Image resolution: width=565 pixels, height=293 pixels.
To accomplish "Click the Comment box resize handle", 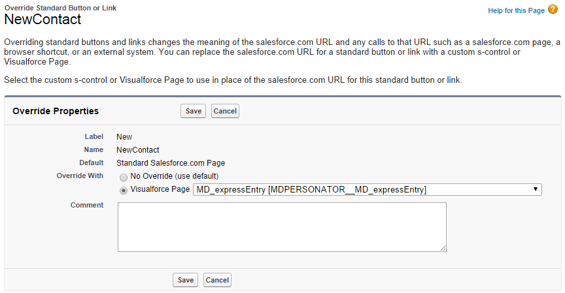I will pyautogui.click(x=443, y=248).
